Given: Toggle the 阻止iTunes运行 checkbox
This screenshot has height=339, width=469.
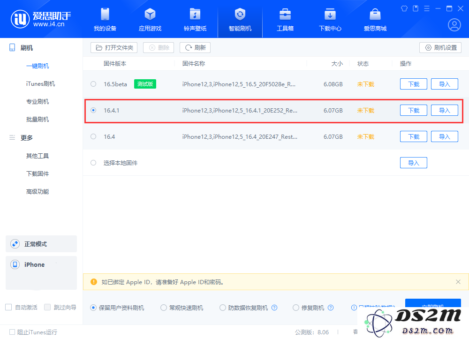Looking at the screenshot, I should coord(12,332).
